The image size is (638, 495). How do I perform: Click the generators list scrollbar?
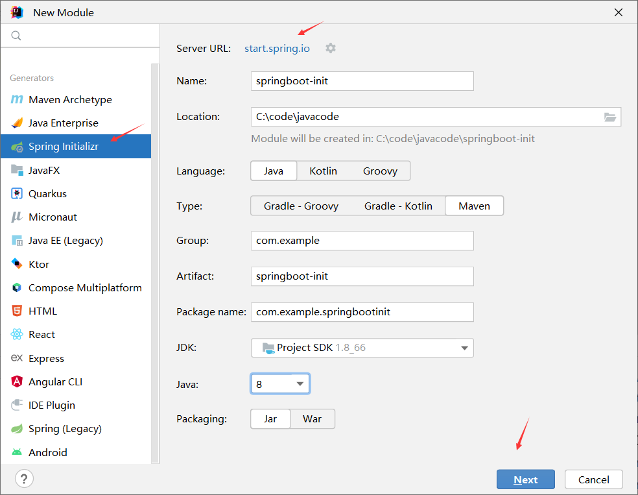point(155,263)
